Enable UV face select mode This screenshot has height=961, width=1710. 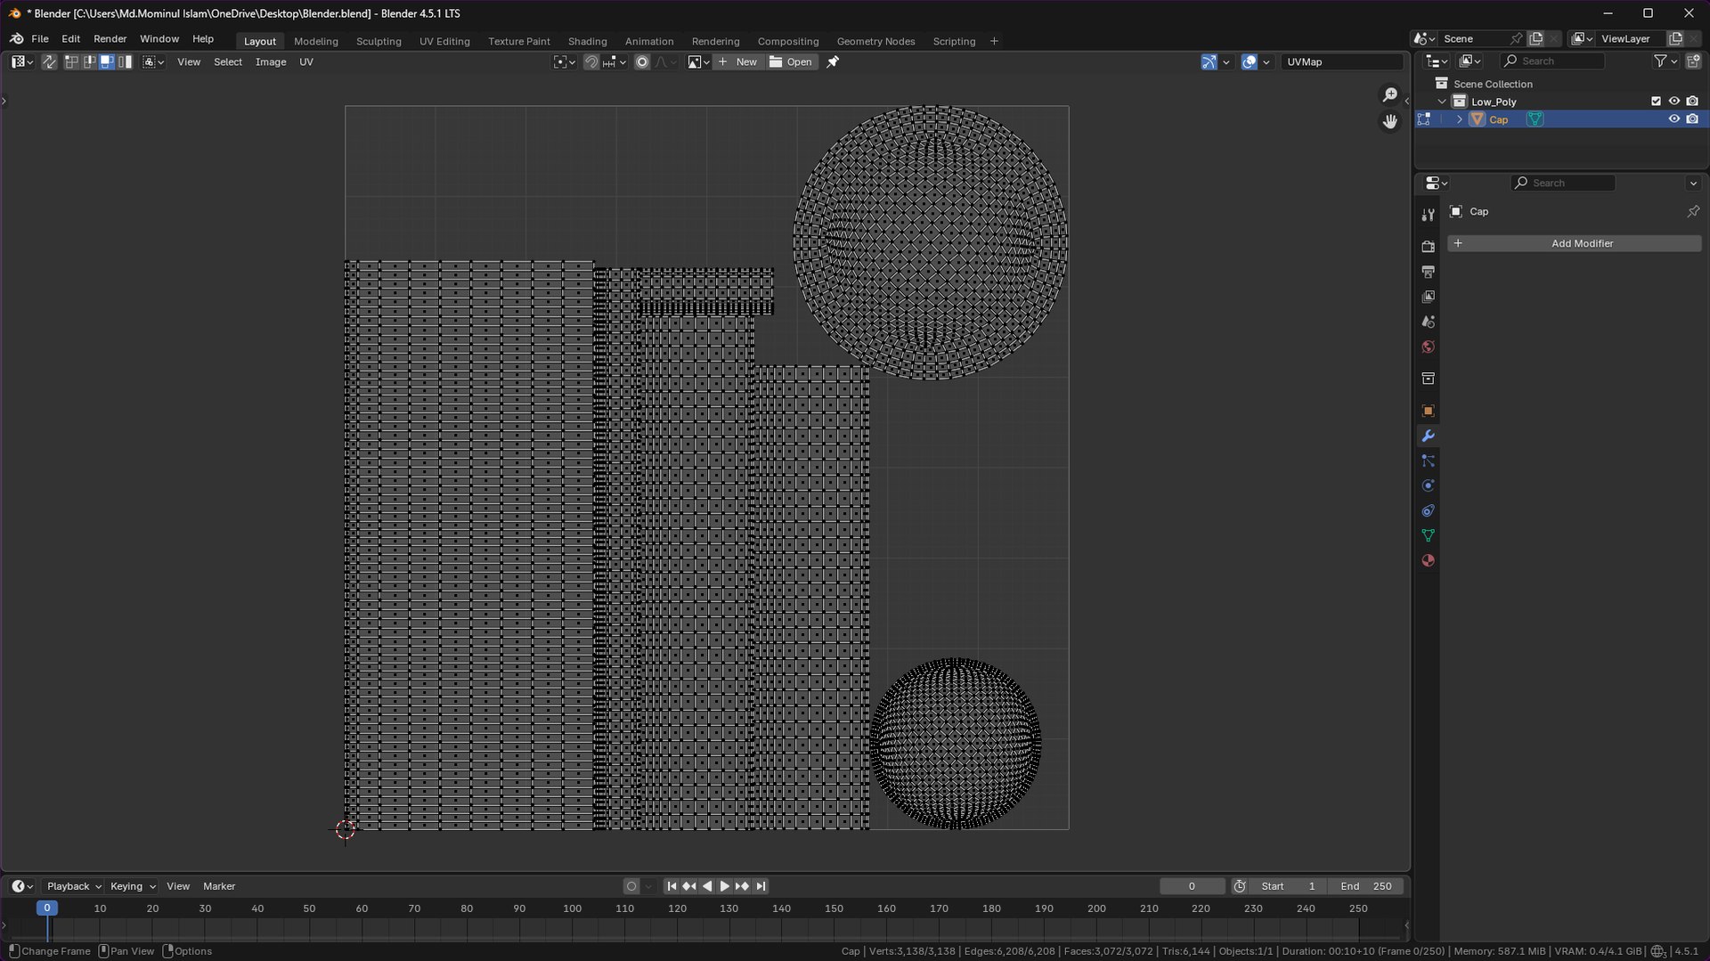(107, 62)
